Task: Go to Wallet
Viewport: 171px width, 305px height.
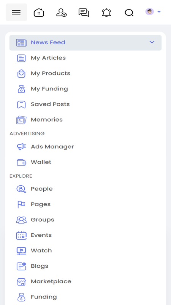Action: [85, 162]
